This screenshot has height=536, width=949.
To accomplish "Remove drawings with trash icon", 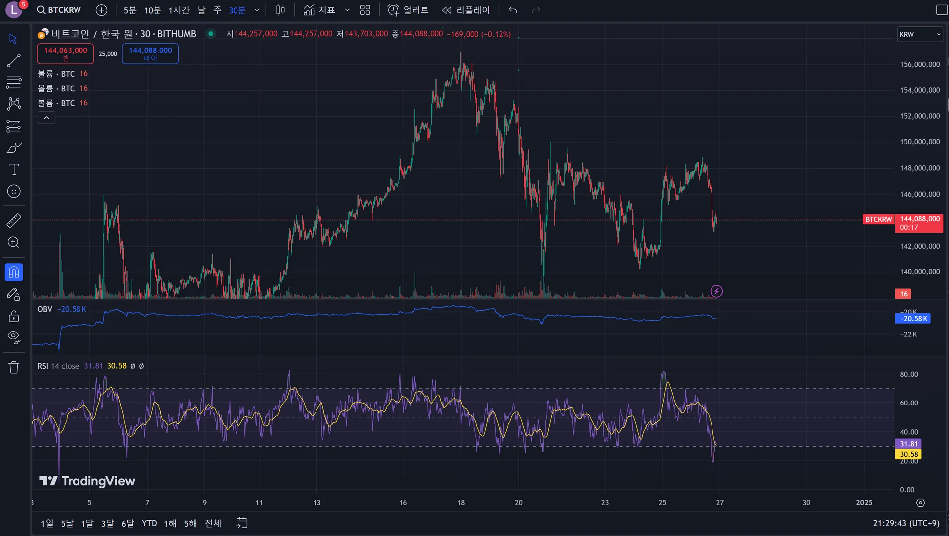I will tap(14, 367).
